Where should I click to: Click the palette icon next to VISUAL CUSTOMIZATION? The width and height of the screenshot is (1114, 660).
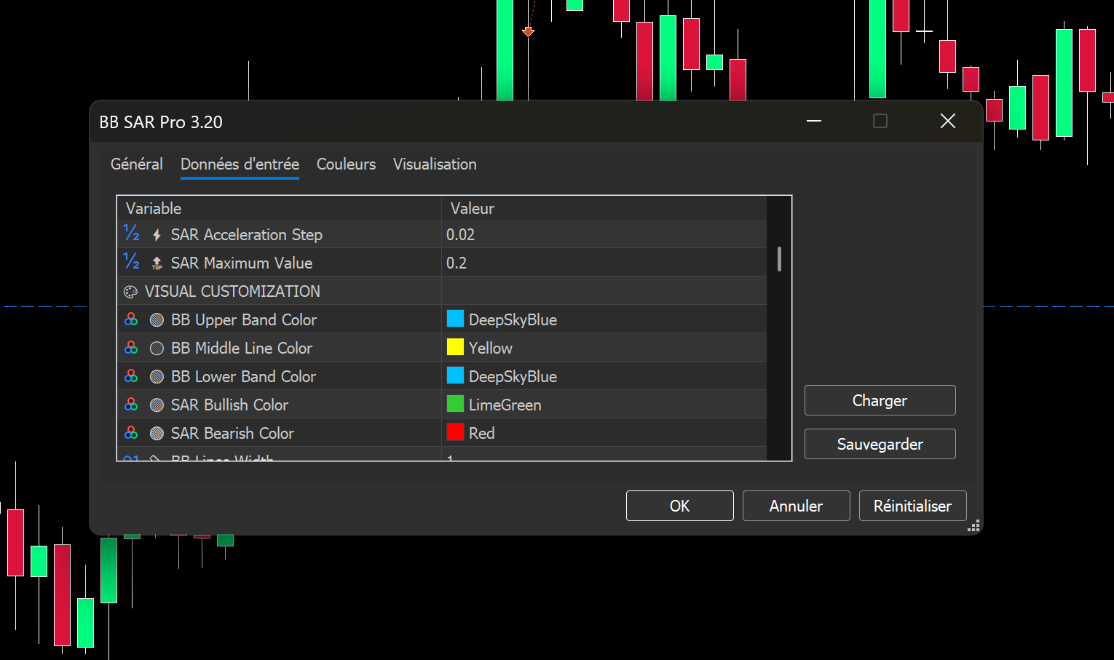pos(131,292)
